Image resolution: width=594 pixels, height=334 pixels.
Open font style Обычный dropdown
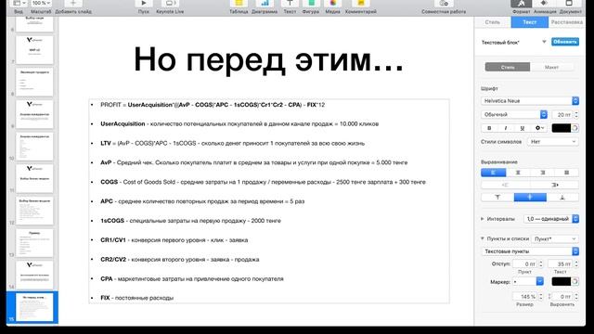[514, 114]
